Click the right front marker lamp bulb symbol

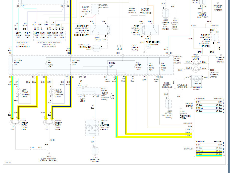52,92
